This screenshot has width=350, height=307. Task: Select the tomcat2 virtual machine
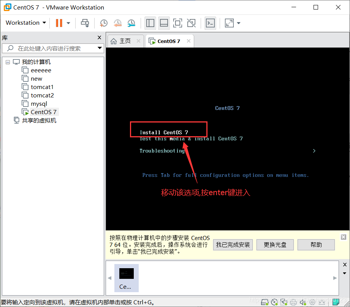tap(38, 95)
